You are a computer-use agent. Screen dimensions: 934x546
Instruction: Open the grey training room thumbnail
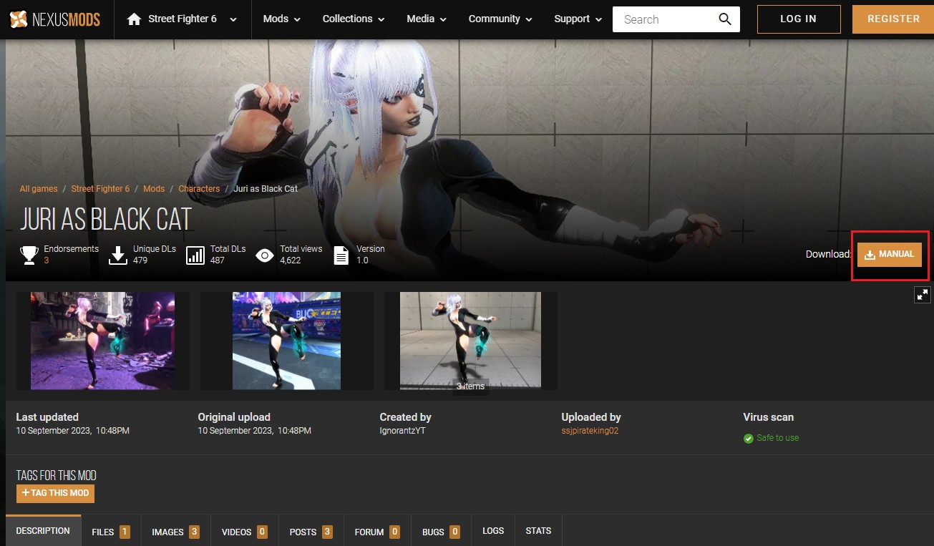pyautogui.click(x=470, y=341)
